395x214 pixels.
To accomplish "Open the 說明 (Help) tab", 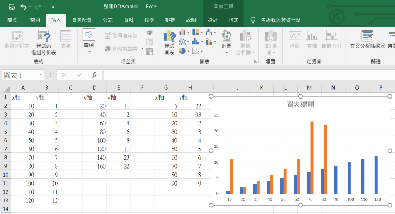I will pos(191,20).
